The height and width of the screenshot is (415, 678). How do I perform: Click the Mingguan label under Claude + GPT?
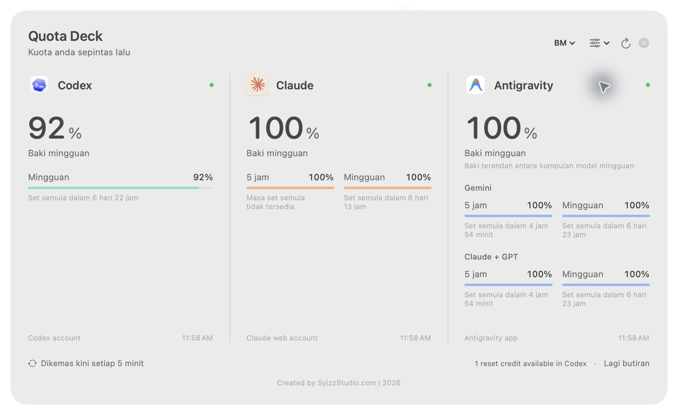(x=583, y=274)
